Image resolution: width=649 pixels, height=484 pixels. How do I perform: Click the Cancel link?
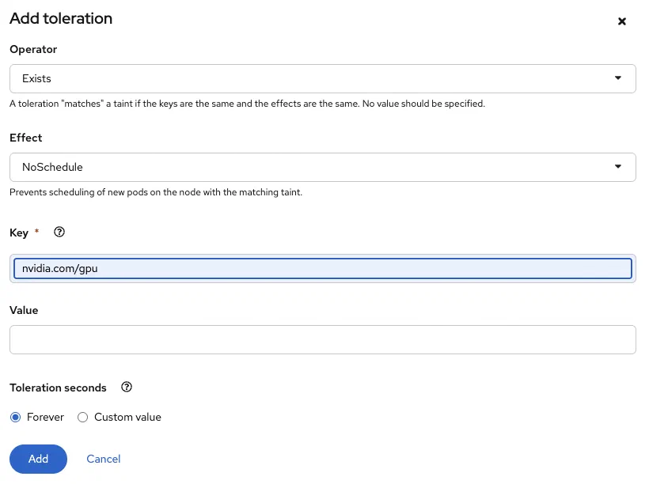tap(104, 459)
